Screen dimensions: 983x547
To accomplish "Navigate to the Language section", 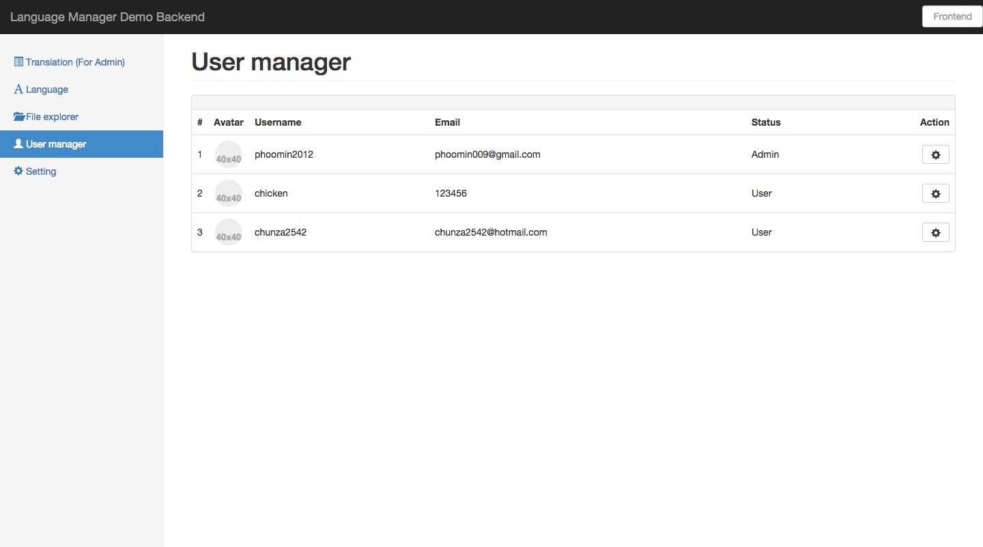I will click(x=47, y=89).
